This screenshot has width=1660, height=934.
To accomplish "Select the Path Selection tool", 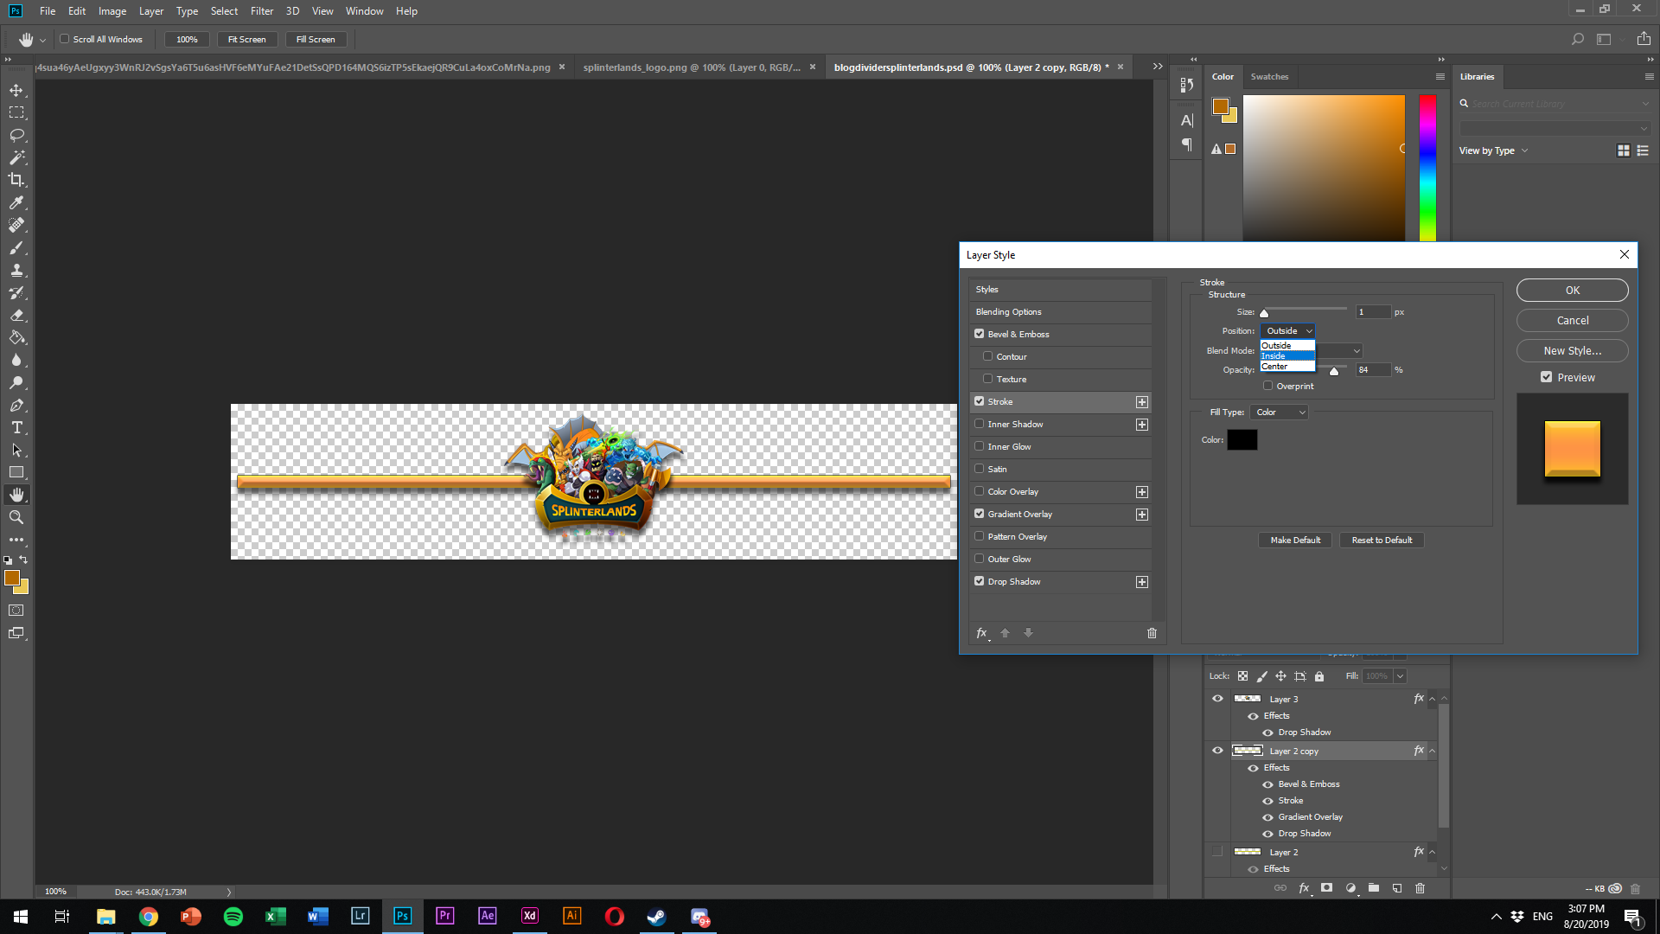I will pos(16,451).
